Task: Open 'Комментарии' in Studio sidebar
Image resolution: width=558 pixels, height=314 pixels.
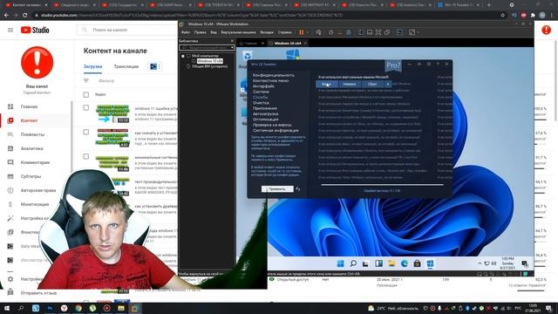Action: 36,162
